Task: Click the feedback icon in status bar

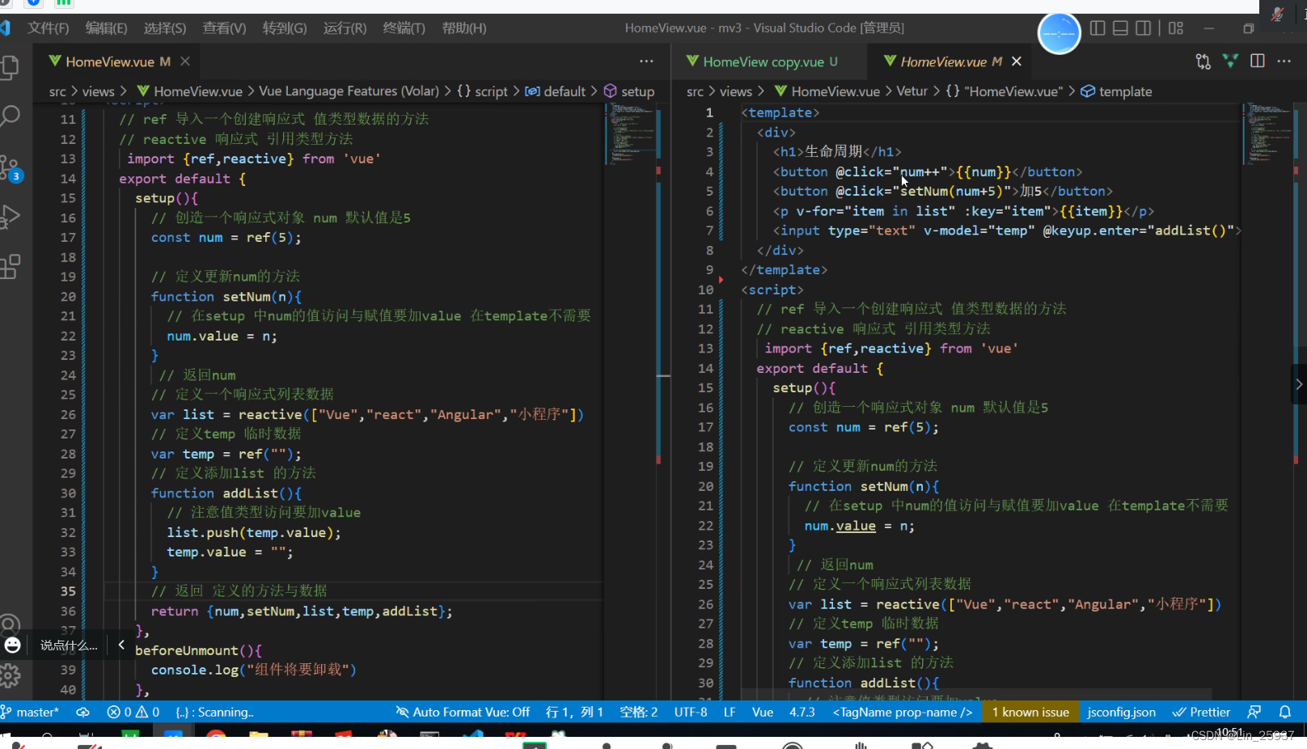Action: point(1254,713)
